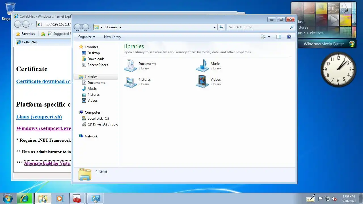Click the analog clock gadget
The image size is (363, 204).
tap(338, 69)
